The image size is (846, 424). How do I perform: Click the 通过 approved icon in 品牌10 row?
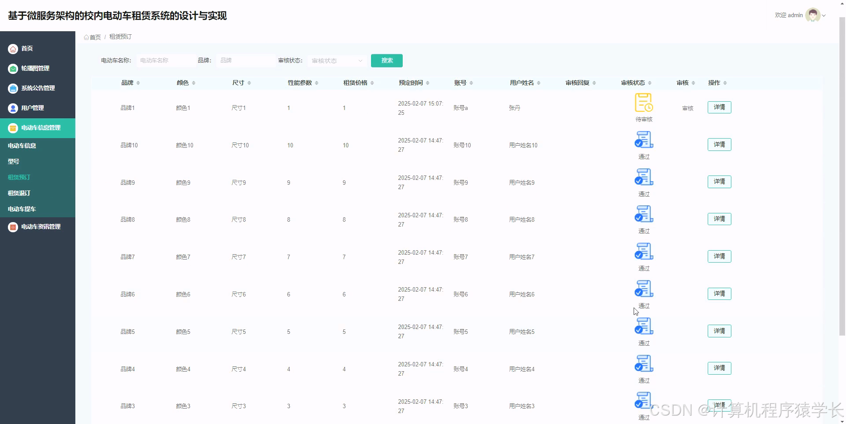coord(644,139)
